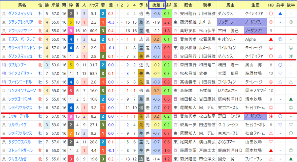Image resolution: width=297 pixels, height=162 pixels.
Task: Open the ソルヴェイグ horse link
Action: pyautogui.click(x=17, y=125)
